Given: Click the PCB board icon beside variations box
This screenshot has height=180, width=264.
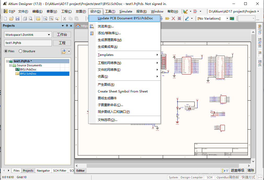Looking at the screenshot, I should [232, 19].
